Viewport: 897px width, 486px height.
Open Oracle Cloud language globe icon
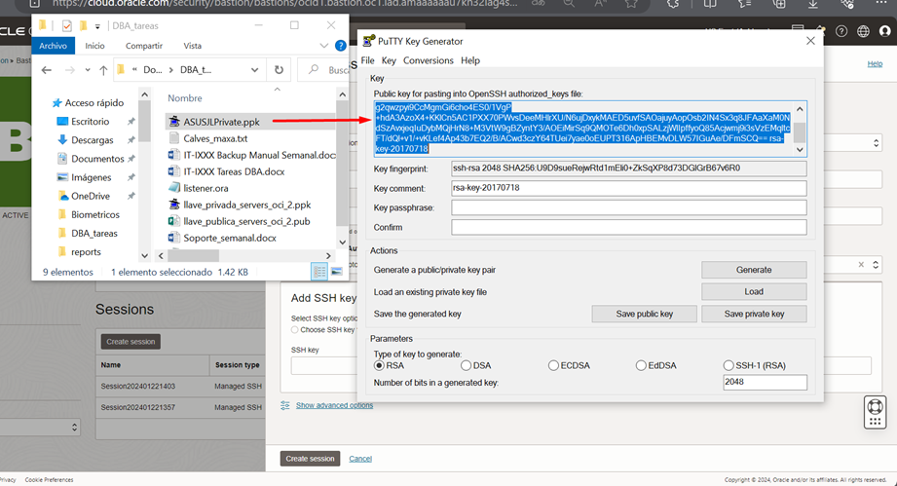pyautogui.click(x=863, y=31)
